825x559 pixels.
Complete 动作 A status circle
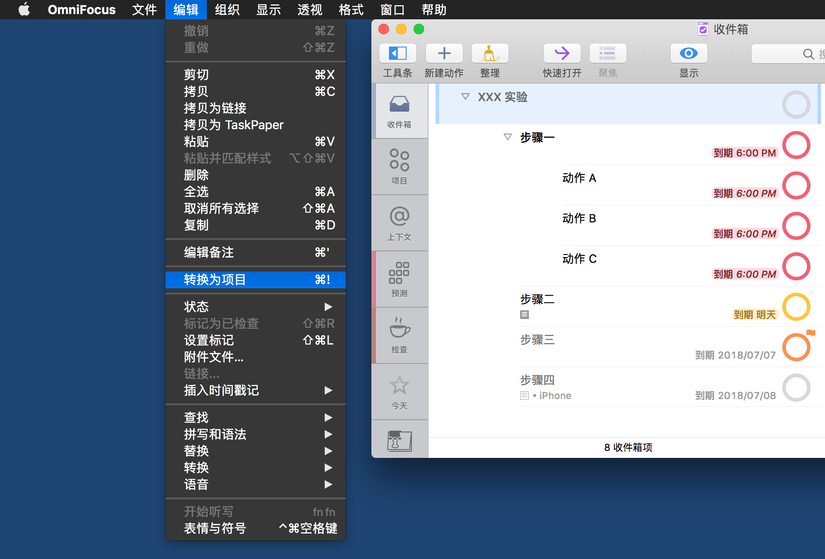tap(796, 185)
